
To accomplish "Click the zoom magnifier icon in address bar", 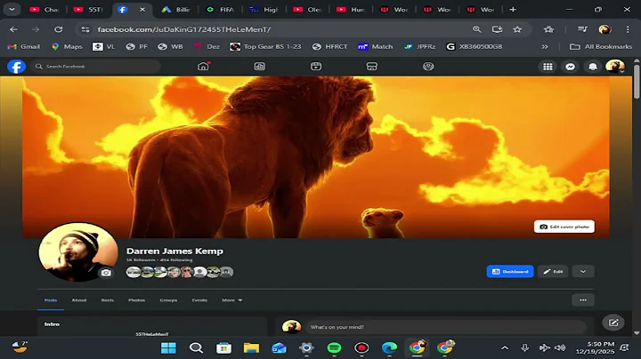I will pyautogui.click(x=476, y=29).
